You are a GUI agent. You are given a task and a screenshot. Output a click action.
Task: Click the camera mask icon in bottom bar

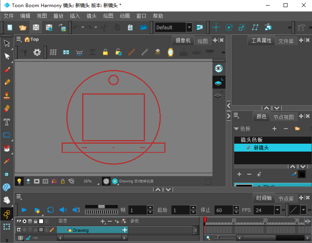(37, 181)
